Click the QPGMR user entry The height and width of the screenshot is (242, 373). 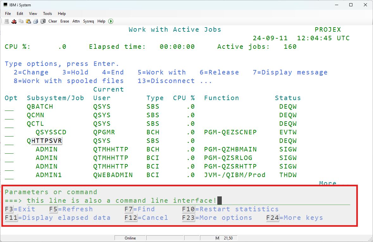click(104, 132)
